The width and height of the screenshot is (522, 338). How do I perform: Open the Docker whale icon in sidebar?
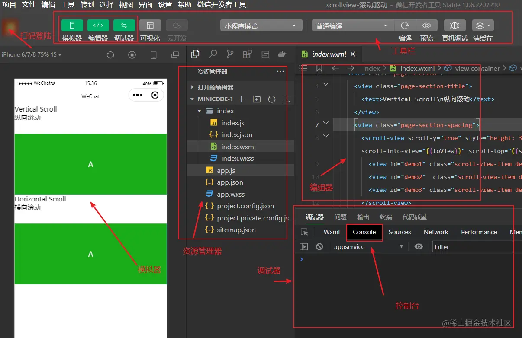click(282, 54)
